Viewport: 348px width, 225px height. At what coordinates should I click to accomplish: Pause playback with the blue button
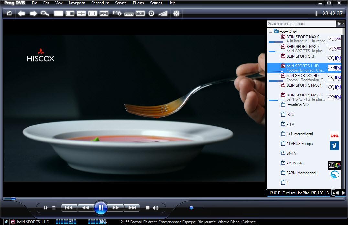101,208
